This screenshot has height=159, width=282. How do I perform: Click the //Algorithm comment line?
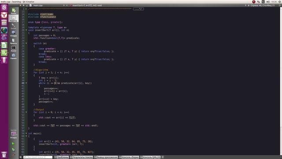[41, 70]
